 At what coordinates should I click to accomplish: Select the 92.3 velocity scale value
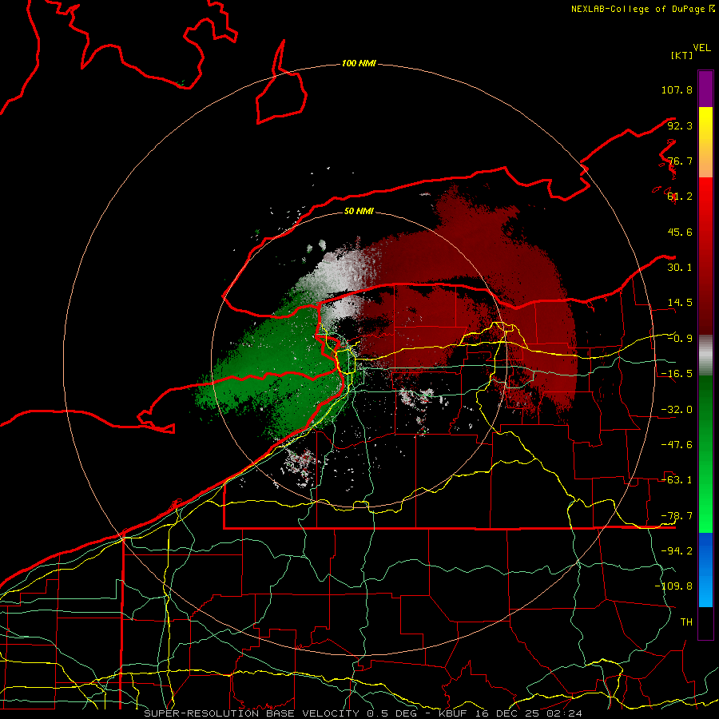point(680,125)
